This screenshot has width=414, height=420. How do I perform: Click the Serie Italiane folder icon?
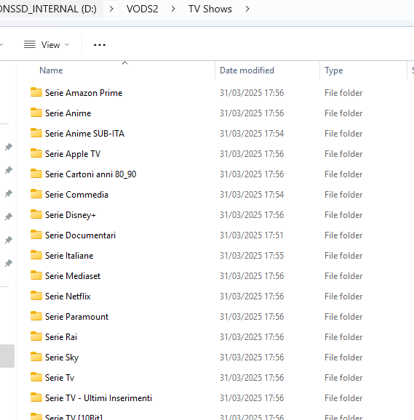point(36,255)
